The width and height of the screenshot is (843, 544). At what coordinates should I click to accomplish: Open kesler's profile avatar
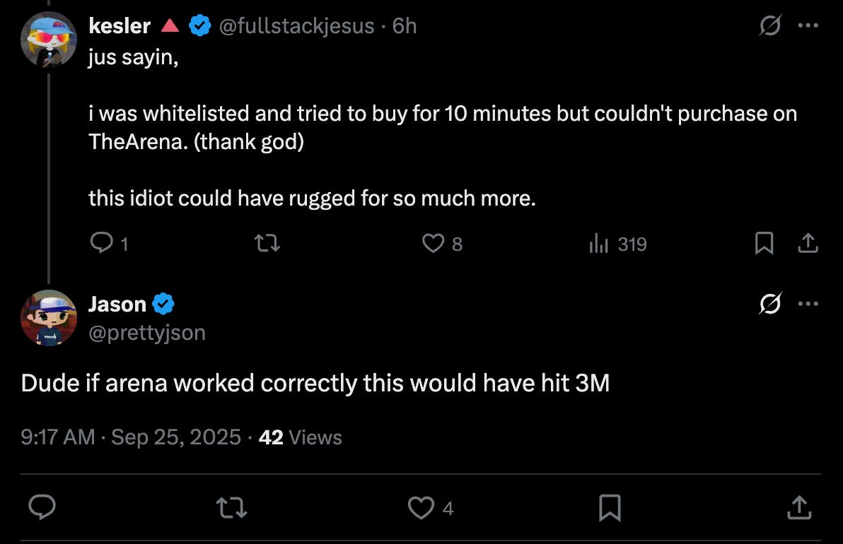[x=48, y=38]
